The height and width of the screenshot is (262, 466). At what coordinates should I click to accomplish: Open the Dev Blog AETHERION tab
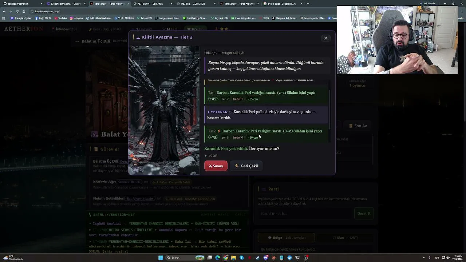[x=196, y=4]
